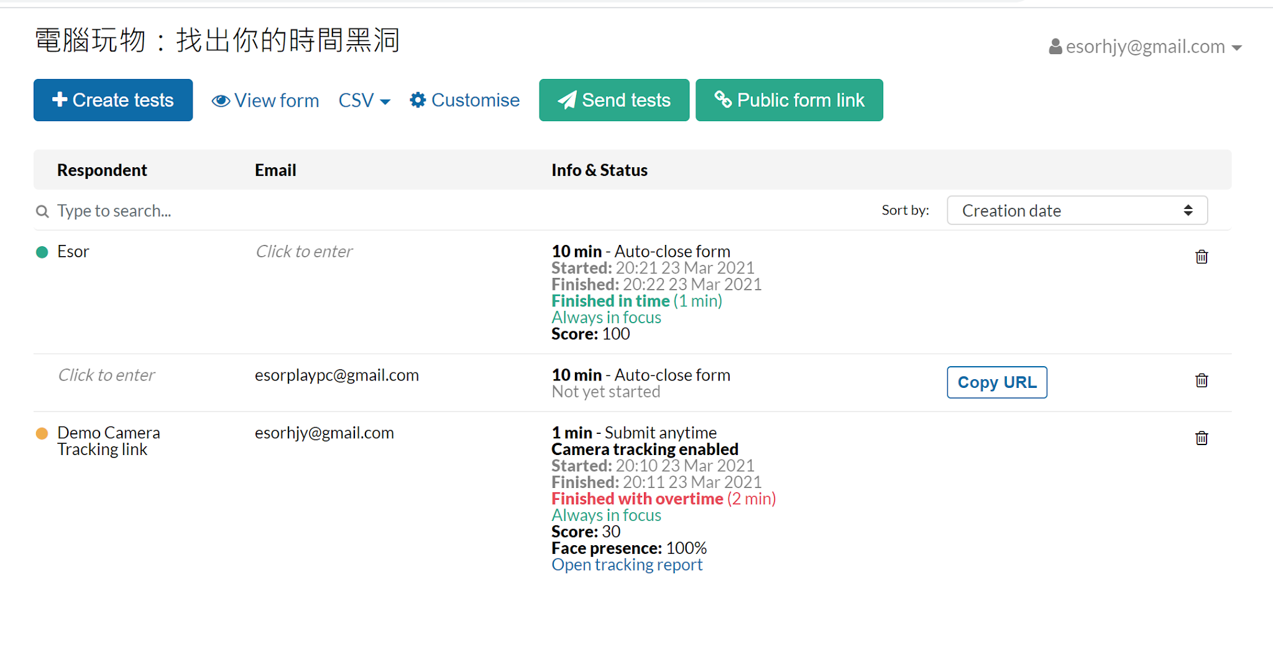The height and width of the screenshot is (667, 1273).
Task: Click the Copy URL button
Action: (996, 382)
